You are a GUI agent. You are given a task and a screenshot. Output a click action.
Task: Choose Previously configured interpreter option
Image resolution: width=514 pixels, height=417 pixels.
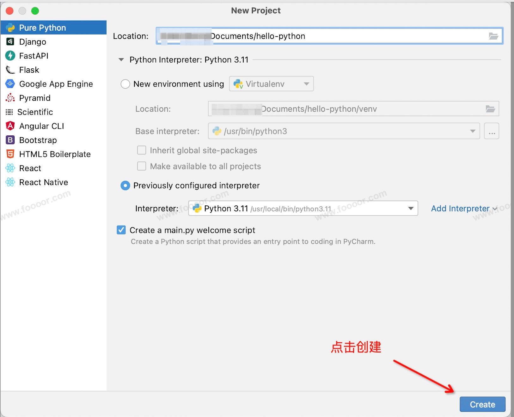pos(125,186)
